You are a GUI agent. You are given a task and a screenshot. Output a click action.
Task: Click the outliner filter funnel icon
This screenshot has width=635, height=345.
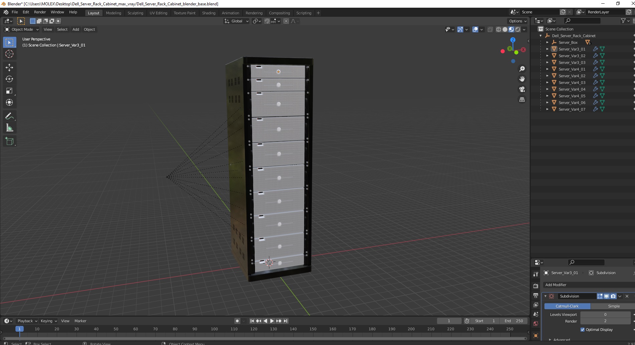(623, 21)
